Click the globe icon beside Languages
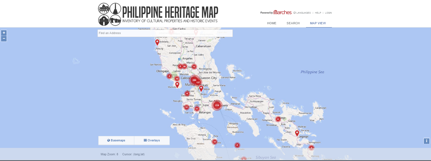This screenshot has width=431, height=161. (x=295, y=13)
